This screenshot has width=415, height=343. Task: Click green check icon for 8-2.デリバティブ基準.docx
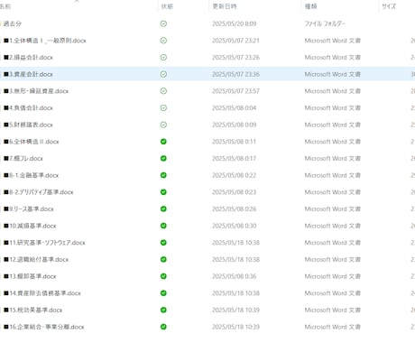point(163,192)
